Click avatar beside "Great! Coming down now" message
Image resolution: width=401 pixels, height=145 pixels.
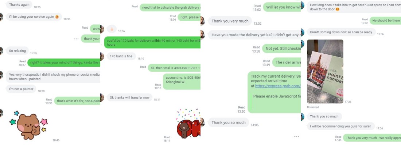point(303,32)
